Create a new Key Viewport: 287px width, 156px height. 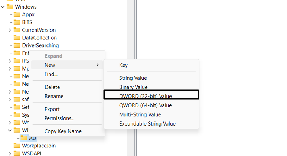(x=123, y=65)
